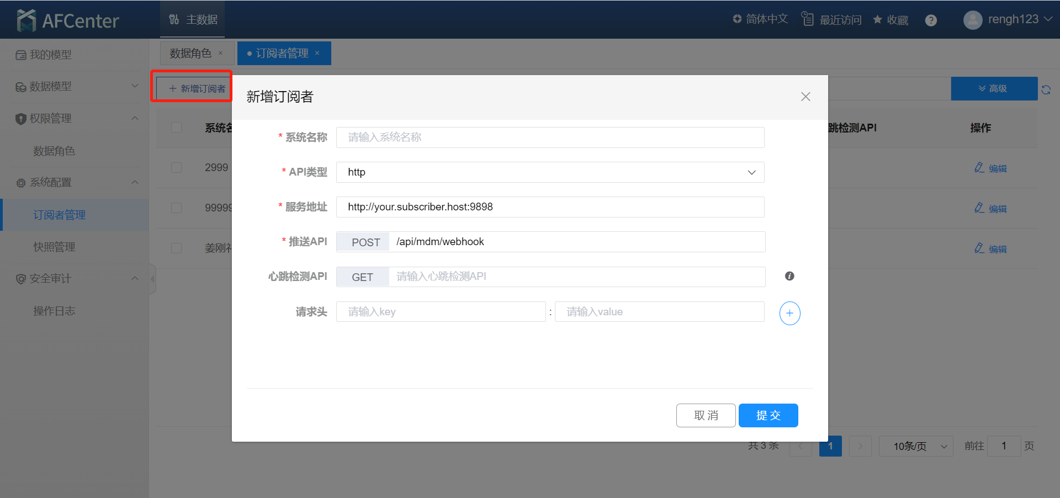Click the refresh icon beside 高级

click(1046, 89)
